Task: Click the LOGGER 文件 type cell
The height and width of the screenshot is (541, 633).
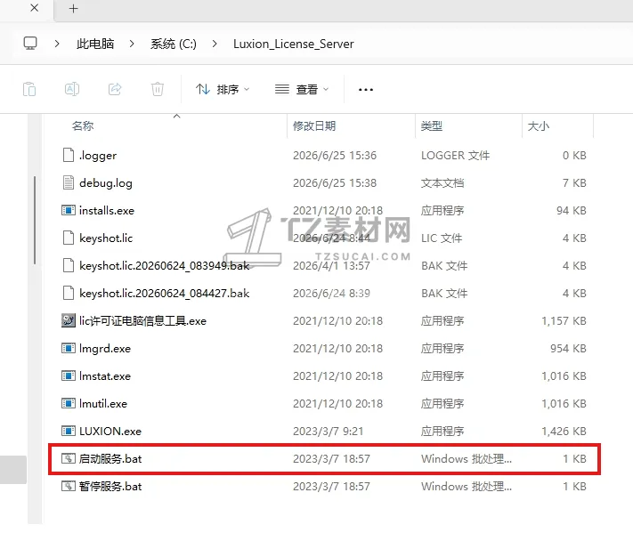Action: click(455, 156)
